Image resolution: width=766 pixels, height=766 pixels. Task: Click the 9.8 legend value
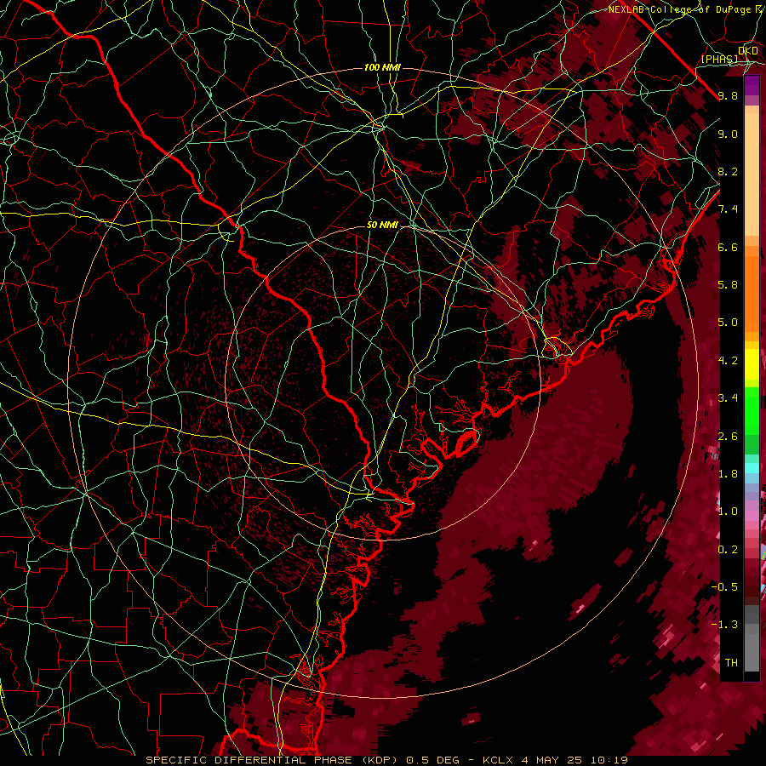coord(728,96)
